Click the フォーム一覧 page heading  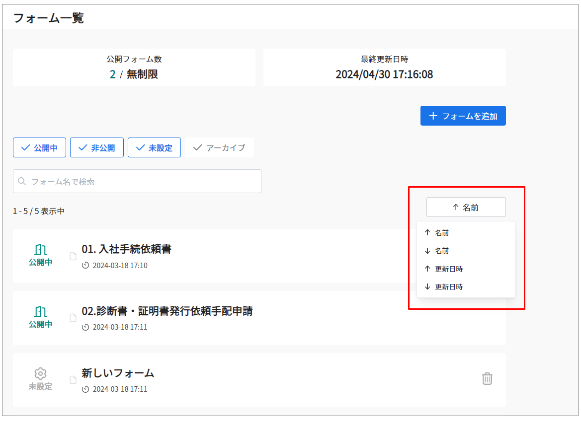coord(49,18)
